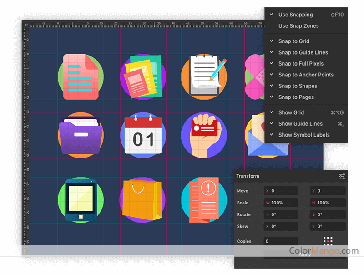Select the receipt with exclamation mark icon
This screenshot has height=275, width=364.
(204, 200)
